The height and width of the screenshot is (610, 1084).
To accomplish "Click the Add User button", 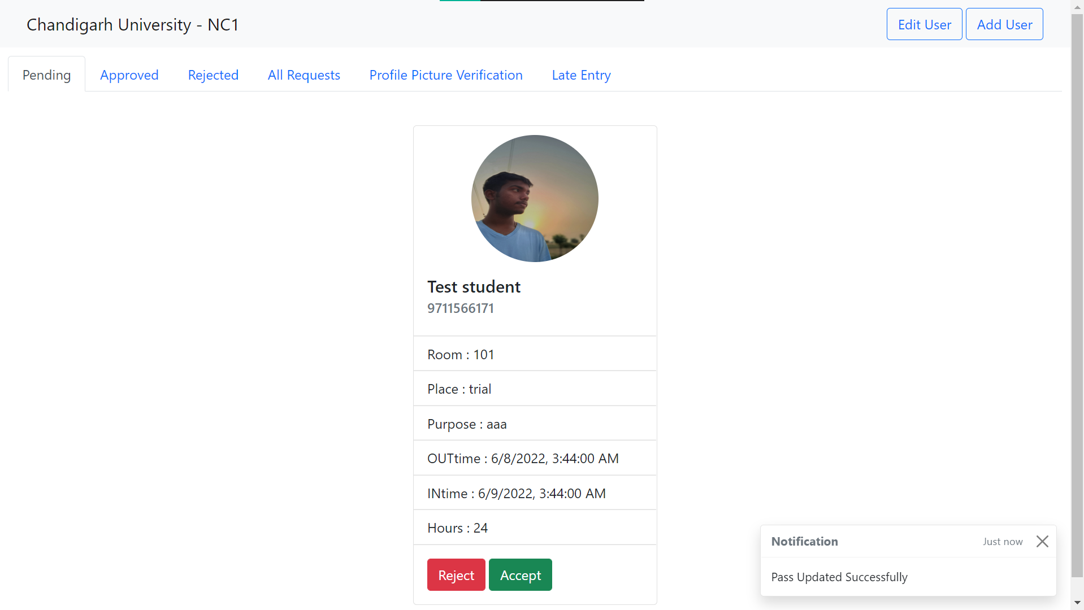I will [x=1004, y=24].
